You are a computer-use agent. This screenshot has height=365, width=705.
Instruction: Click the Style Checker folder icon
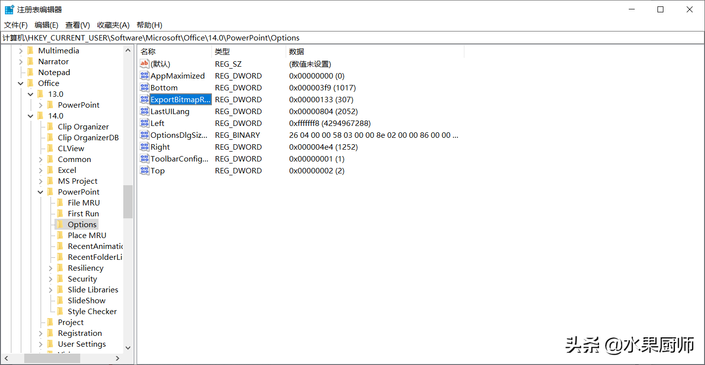click(60, 311)
